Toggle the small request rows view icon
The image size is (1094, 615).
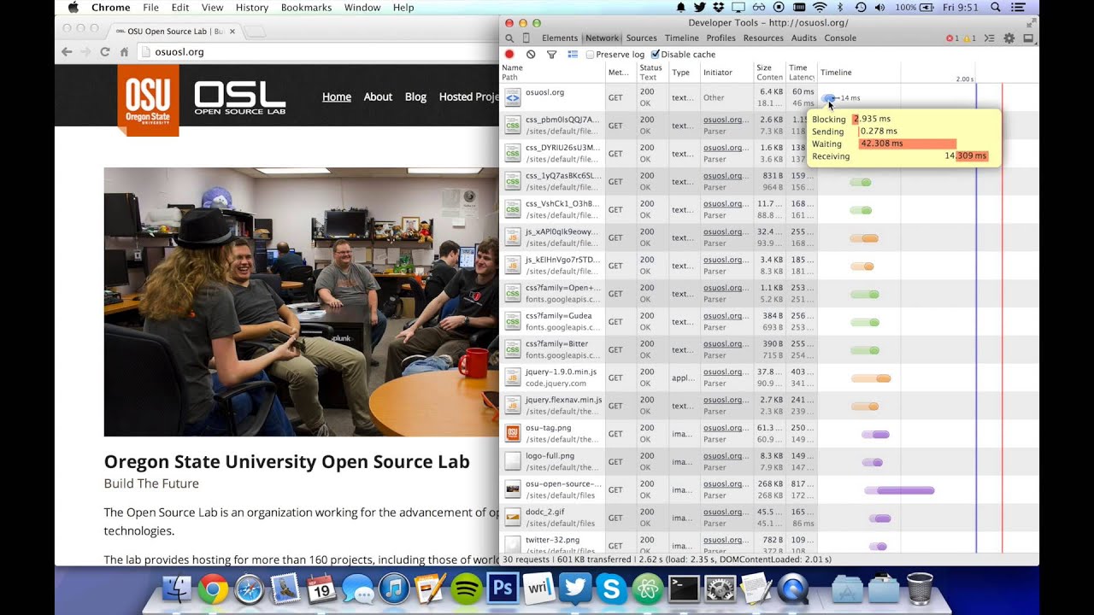coord(573,55)
